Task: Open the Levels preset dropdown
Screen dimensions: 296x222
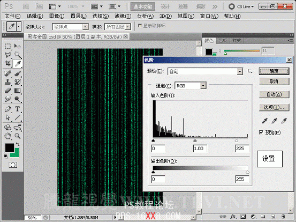Action: [240, 71]
